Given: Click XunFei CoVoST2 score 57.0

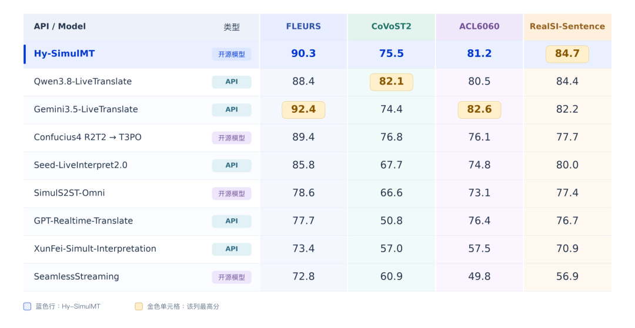Looking at the screenshot, I should (x=391, y=249).
